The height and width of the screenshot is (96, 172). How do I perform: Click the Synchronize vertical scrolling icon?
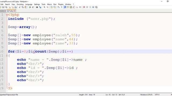coord(51,7)
